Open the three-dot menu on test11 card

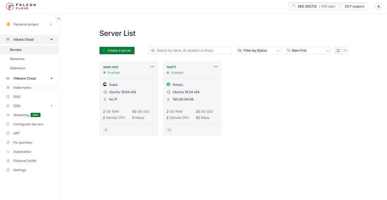pos(216,67)
